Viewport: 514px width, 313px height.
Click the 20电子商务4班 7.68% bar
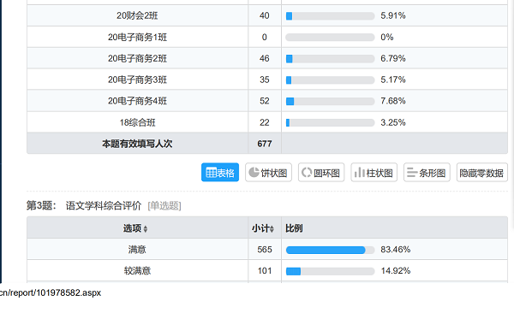pyautogui.click(x=330, y=102)
